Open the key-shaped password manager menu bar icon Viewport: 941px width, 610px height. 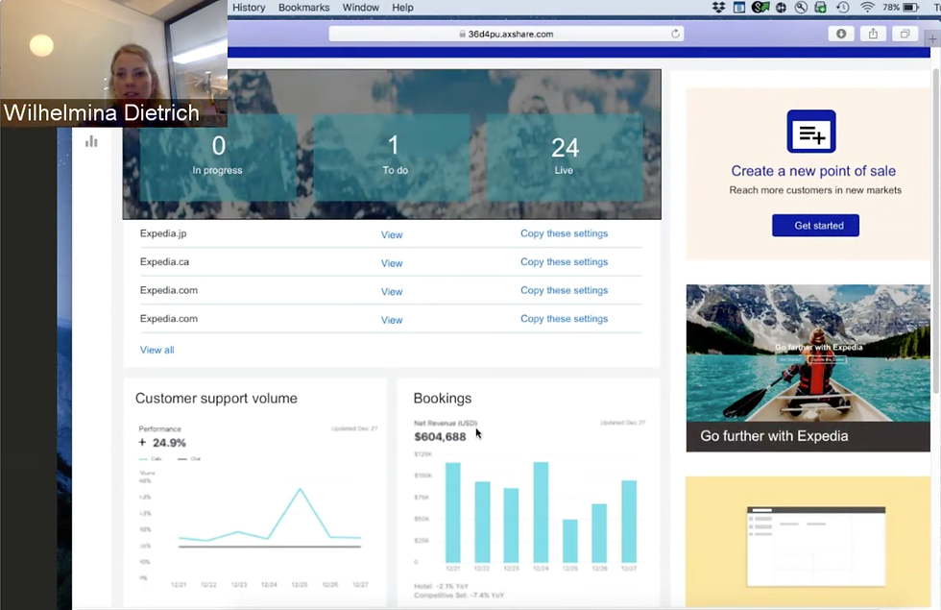pyautogui.click(x=801, y=8)
